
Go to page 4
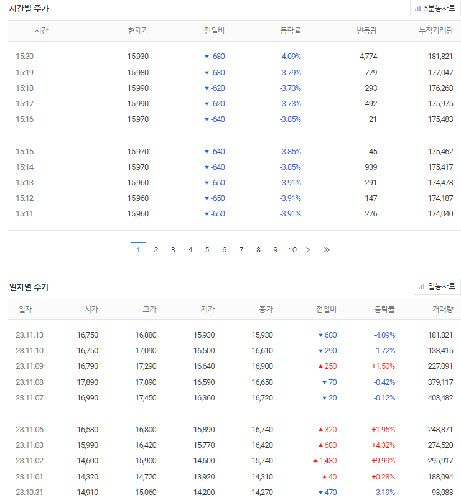coord(190,249)
